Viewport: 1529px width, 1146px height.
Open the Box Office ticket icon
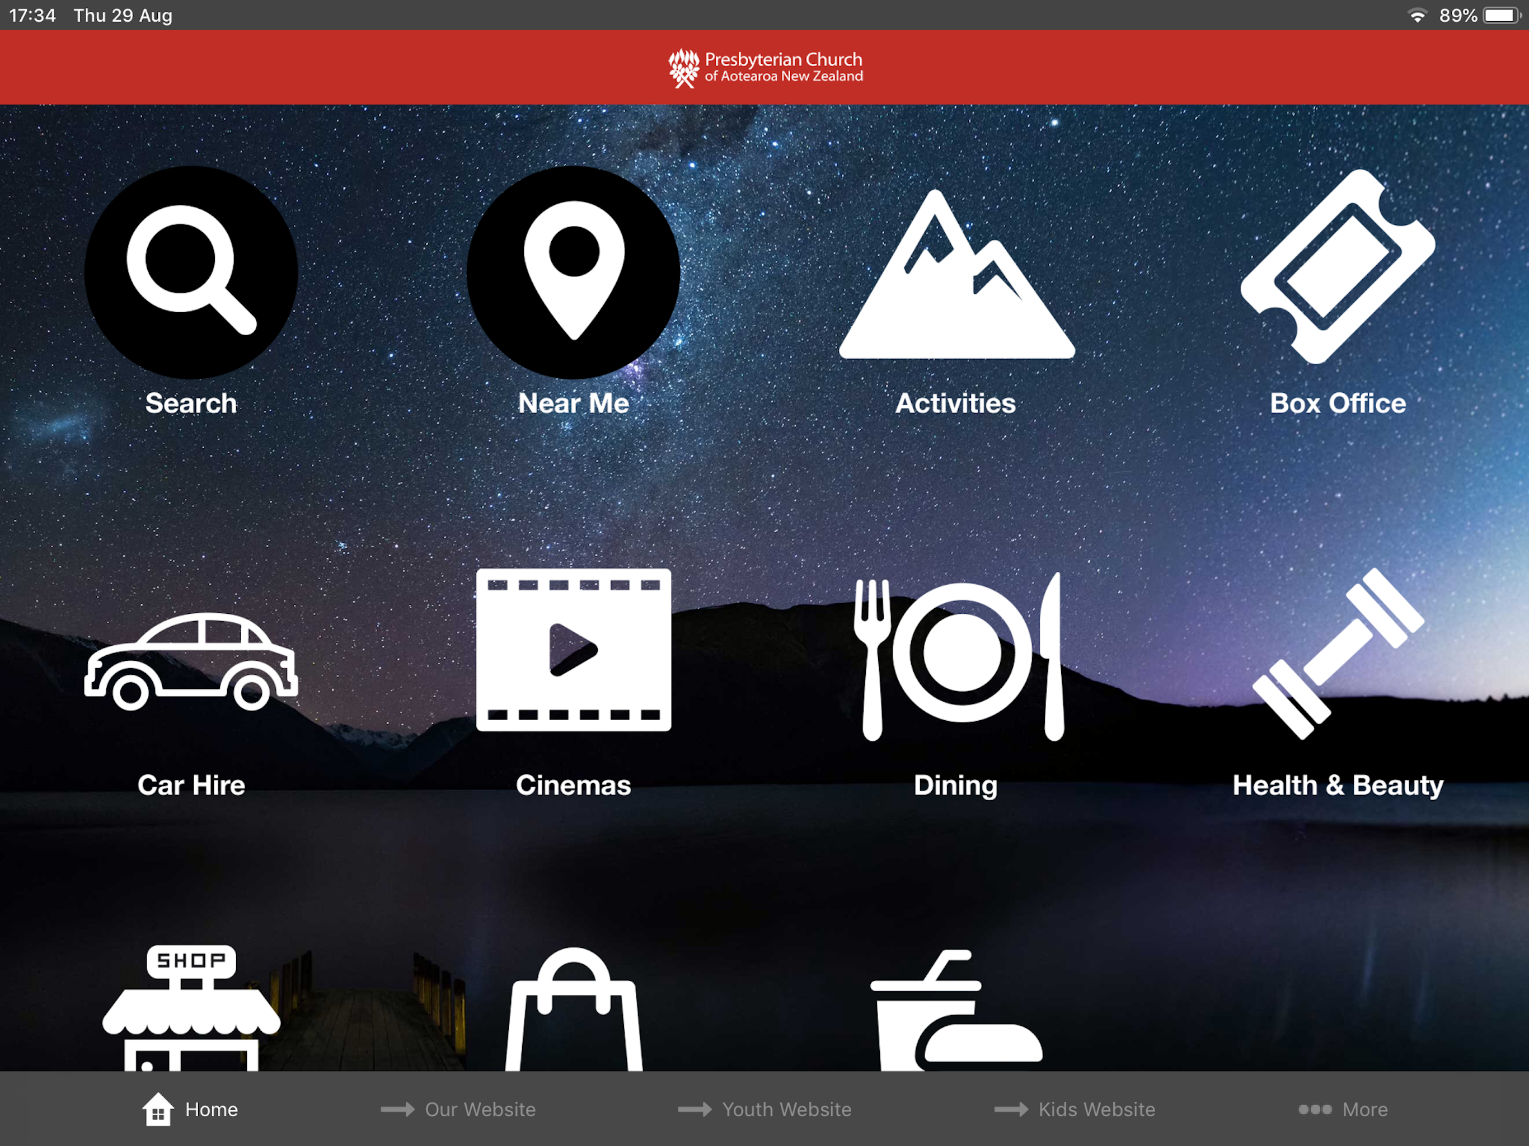[x=1338, y=267]
